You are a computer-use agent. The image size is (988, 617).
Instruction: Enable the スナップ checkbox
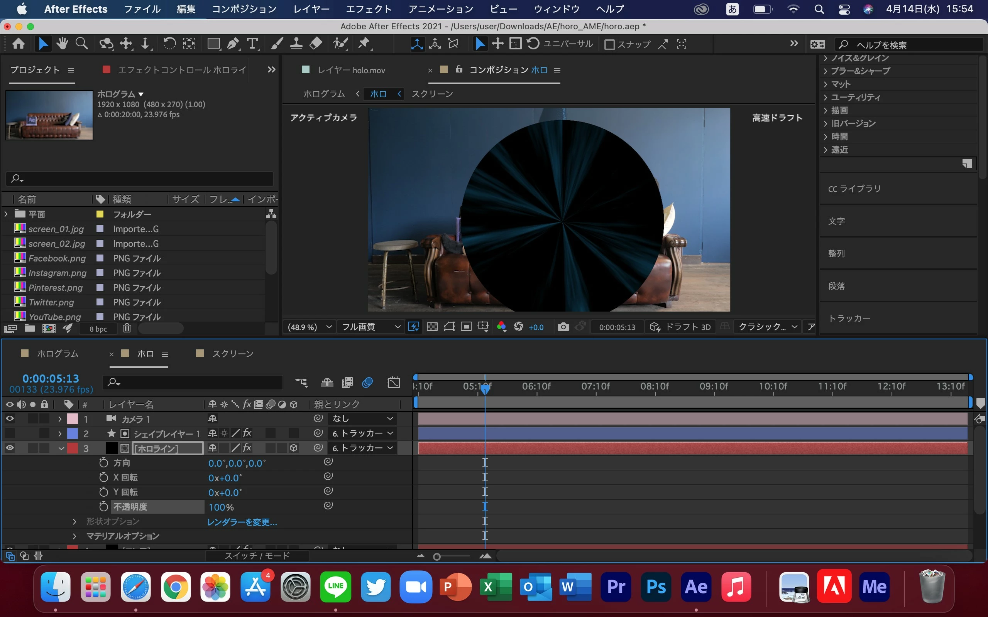(609, 44)
